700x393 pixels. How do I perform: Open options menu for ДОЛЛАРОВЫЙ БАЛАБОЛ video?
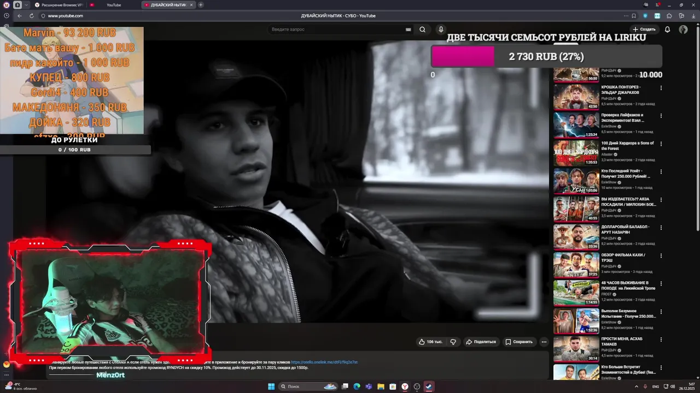click(x=661, y=228)
